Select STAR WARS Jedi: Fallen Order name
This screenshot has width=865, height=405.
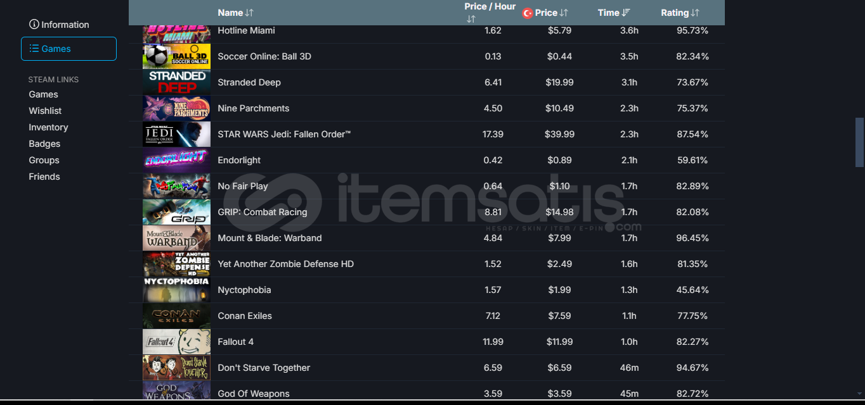pos(284,134)
